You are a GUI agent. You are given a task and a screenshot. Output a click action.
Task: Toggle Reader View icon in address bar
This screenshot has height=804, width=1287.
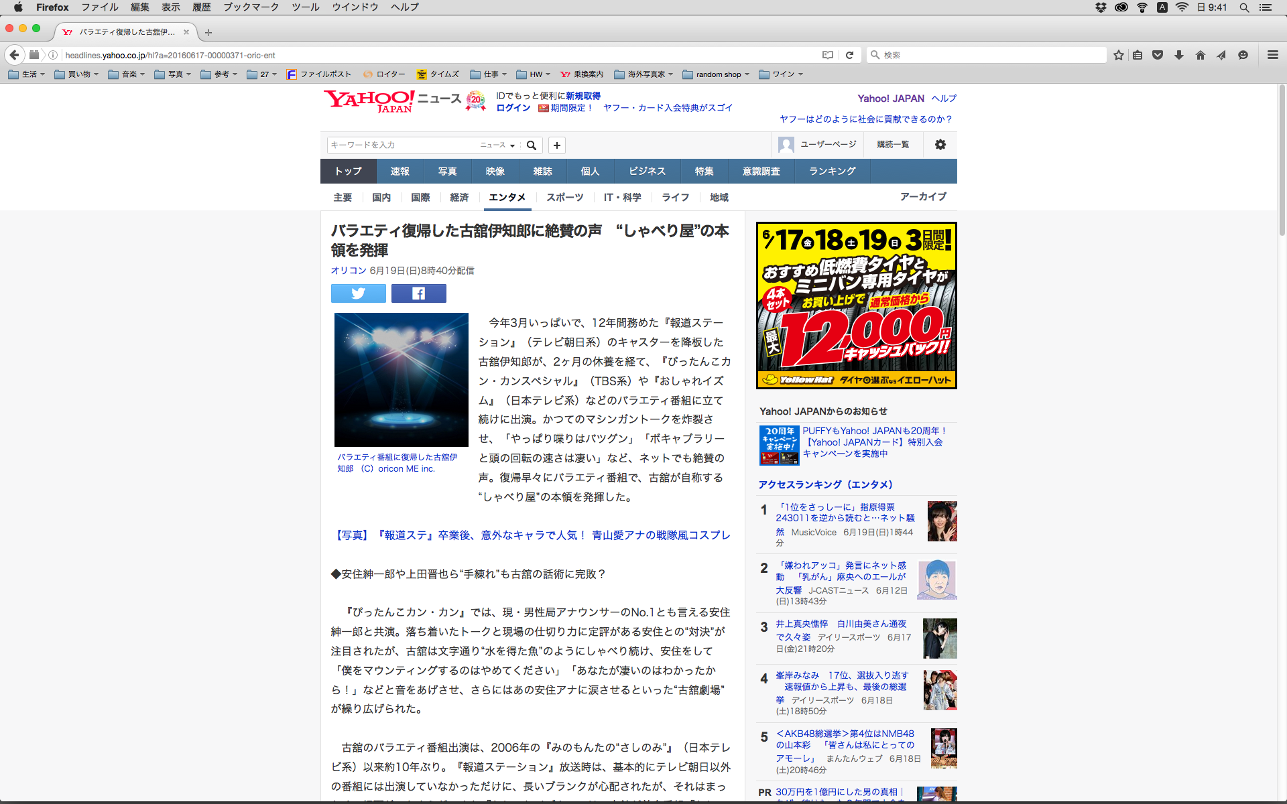[828, 55]
